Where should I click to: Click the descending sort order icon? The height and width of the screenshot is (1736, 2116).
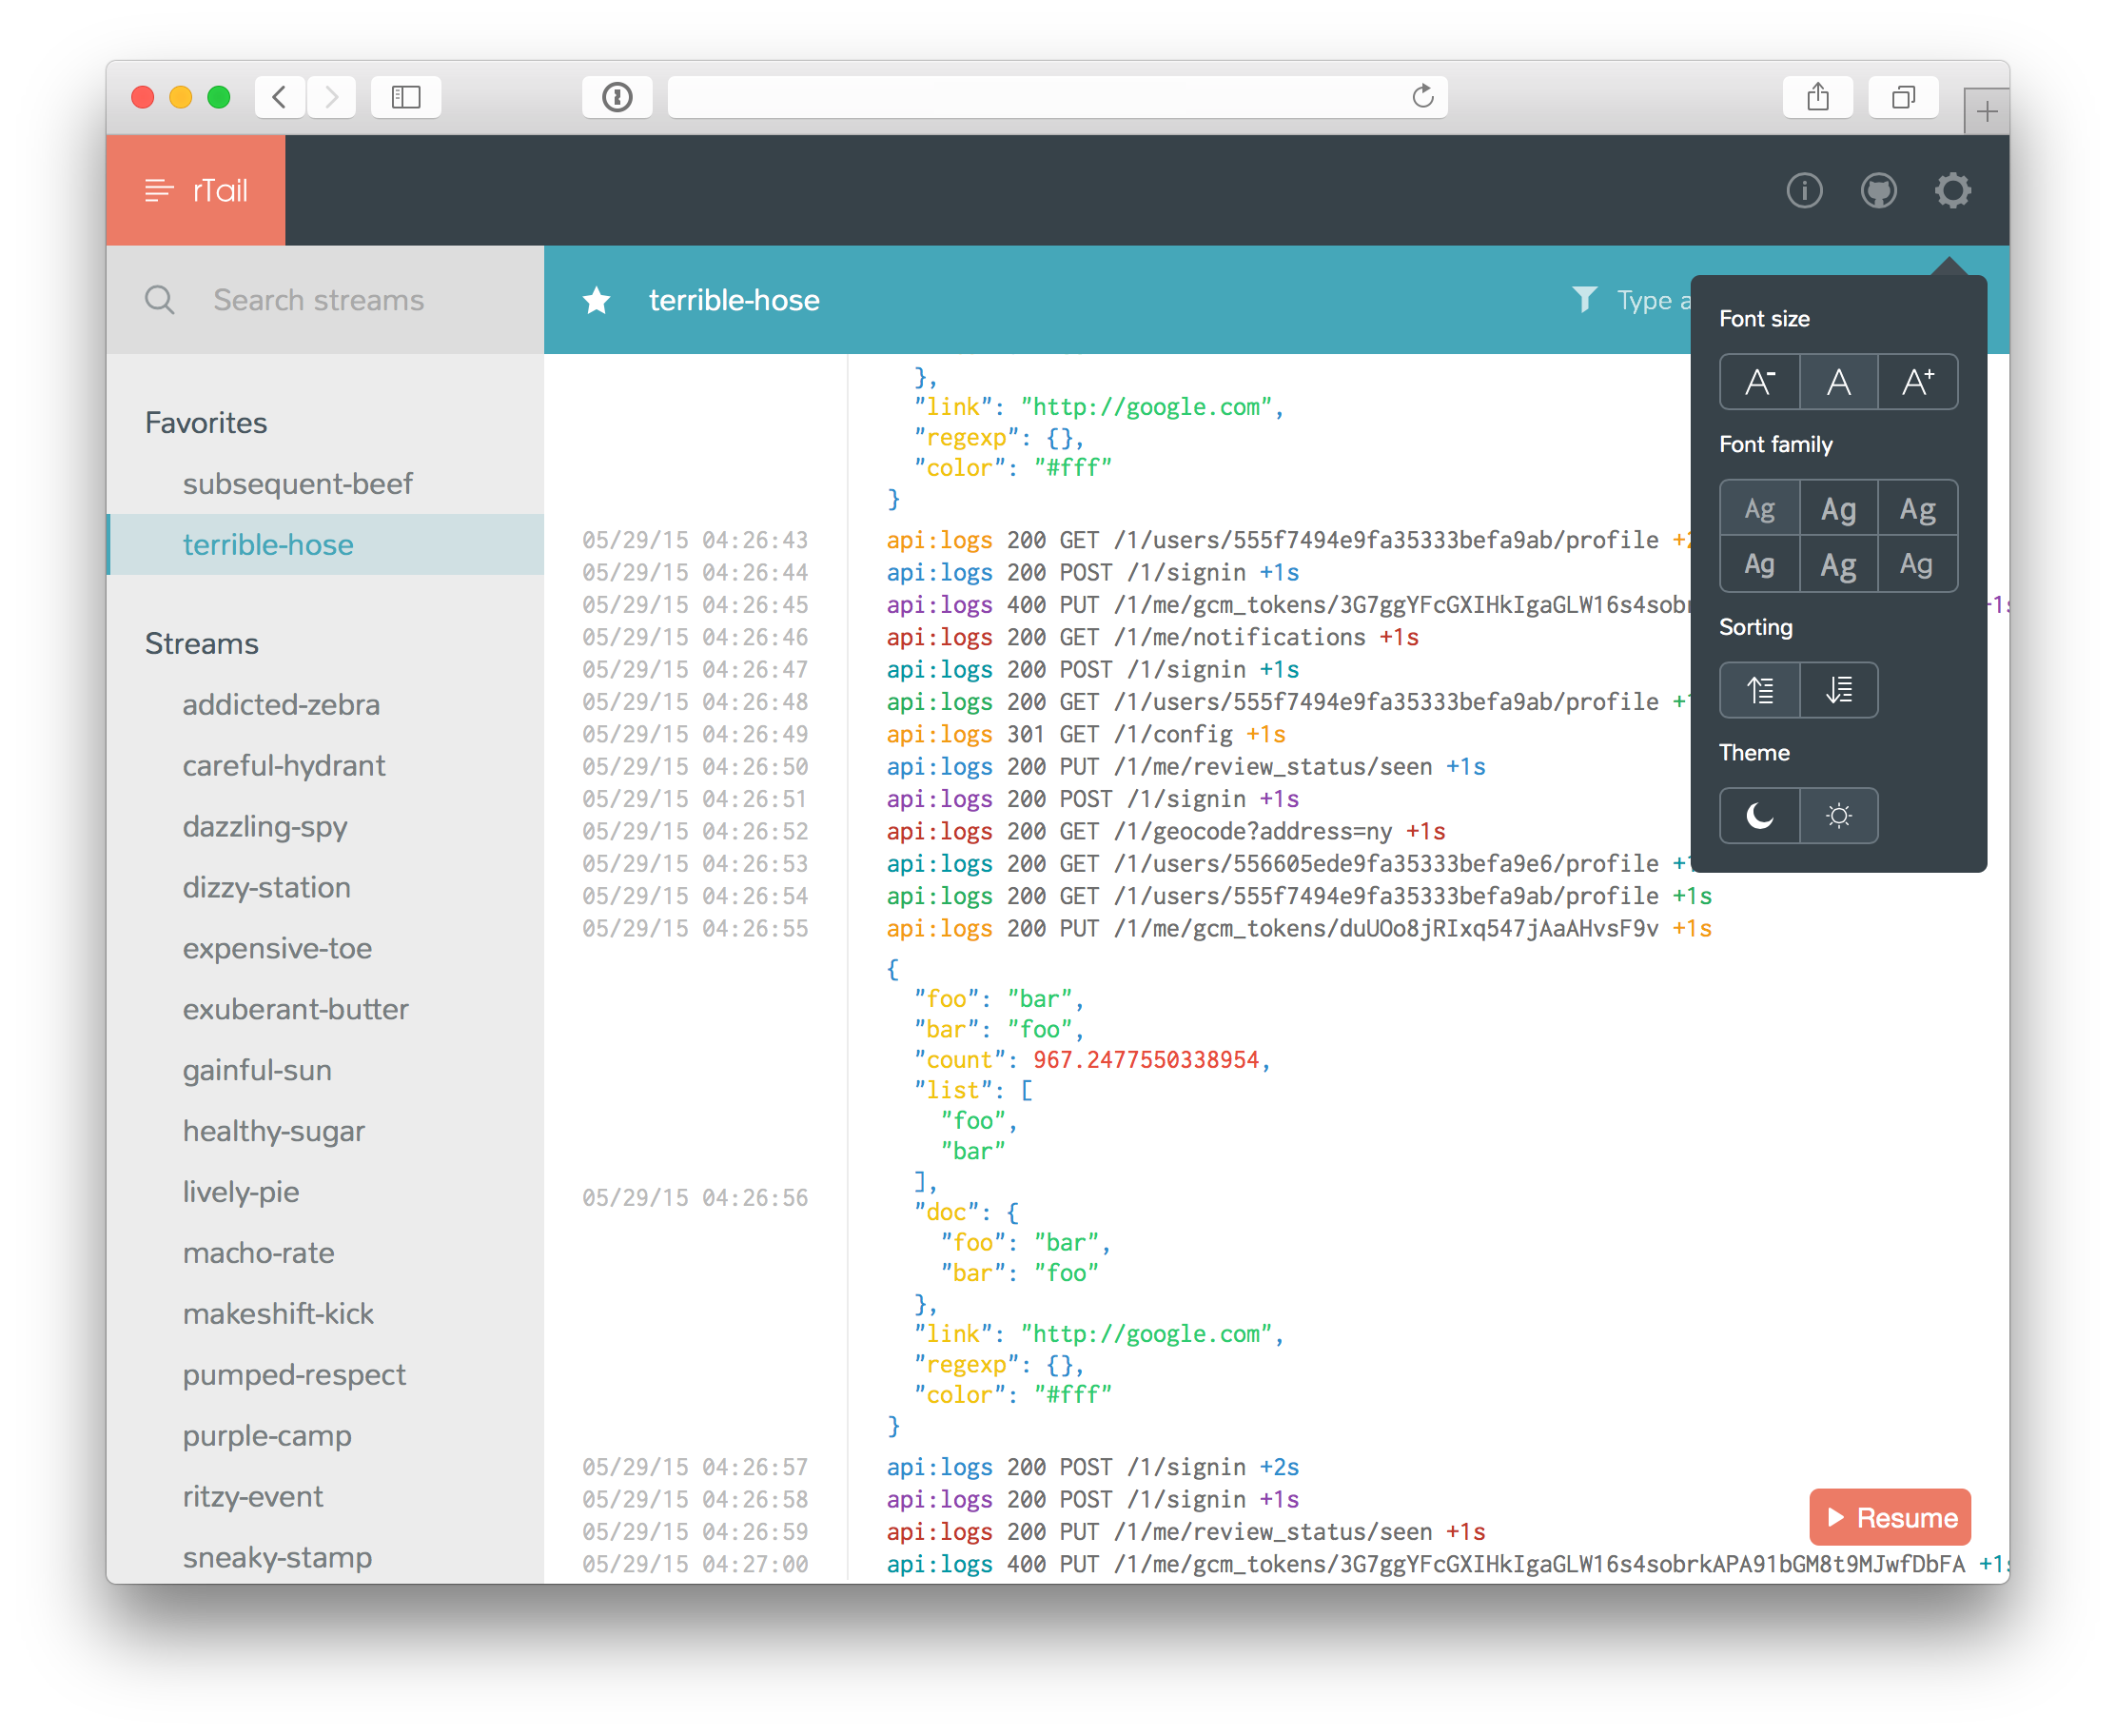click(1840, 688)
